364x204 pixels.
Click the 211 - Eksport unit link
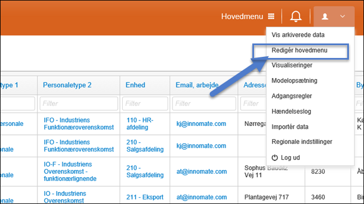click(x=145, y=197)
